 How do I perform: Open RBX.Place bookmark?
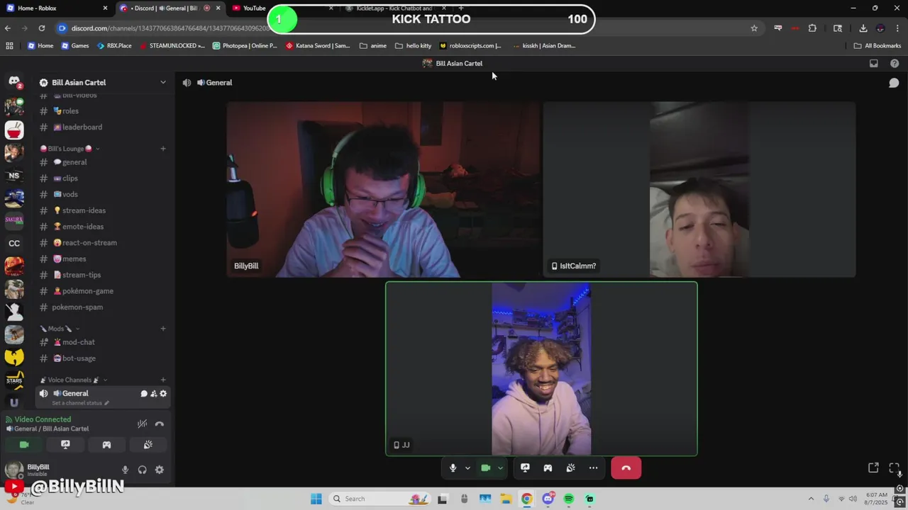(x=113, y=46)
